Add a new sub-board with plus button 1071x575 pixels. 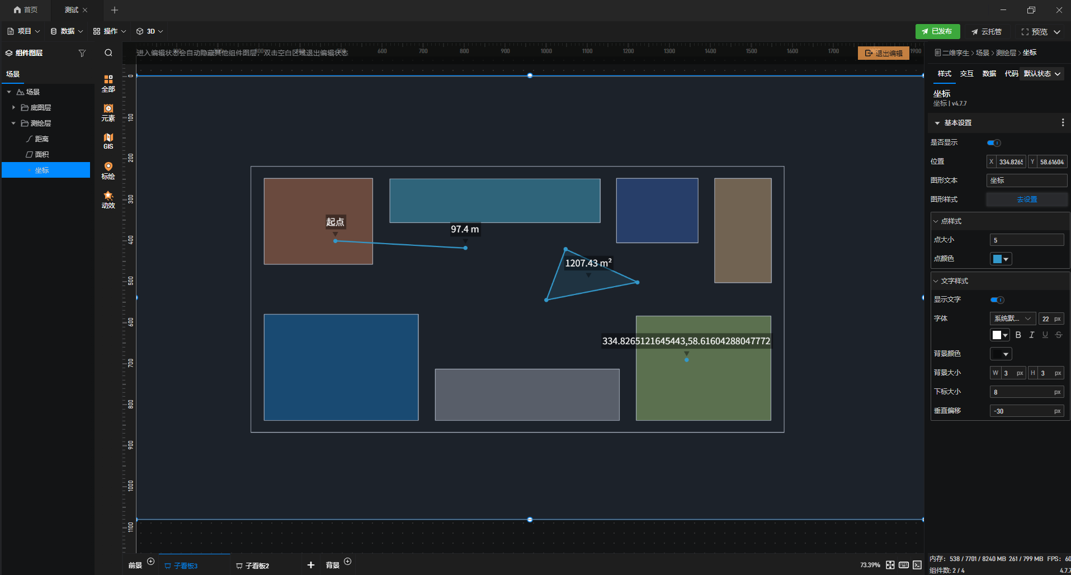tap(311, 566)
